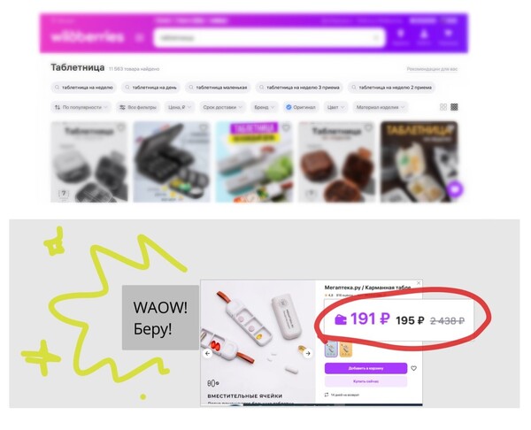Viewport: 531px width, 430px height.
Task: Select the 'таблетница на неделю' search suggestion
Action: coord(84,88)
